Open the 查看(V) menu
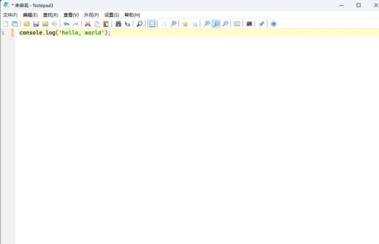379x244 pixels. point(71,15)
